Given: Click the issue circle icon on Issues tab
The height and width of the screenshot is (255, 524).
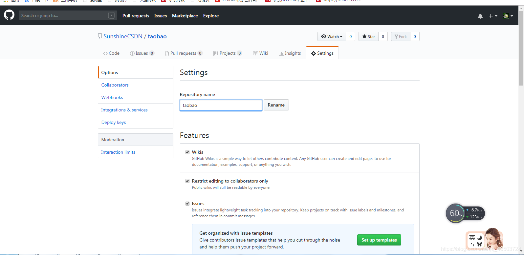Looking at the screenshot, I should 132,53.
